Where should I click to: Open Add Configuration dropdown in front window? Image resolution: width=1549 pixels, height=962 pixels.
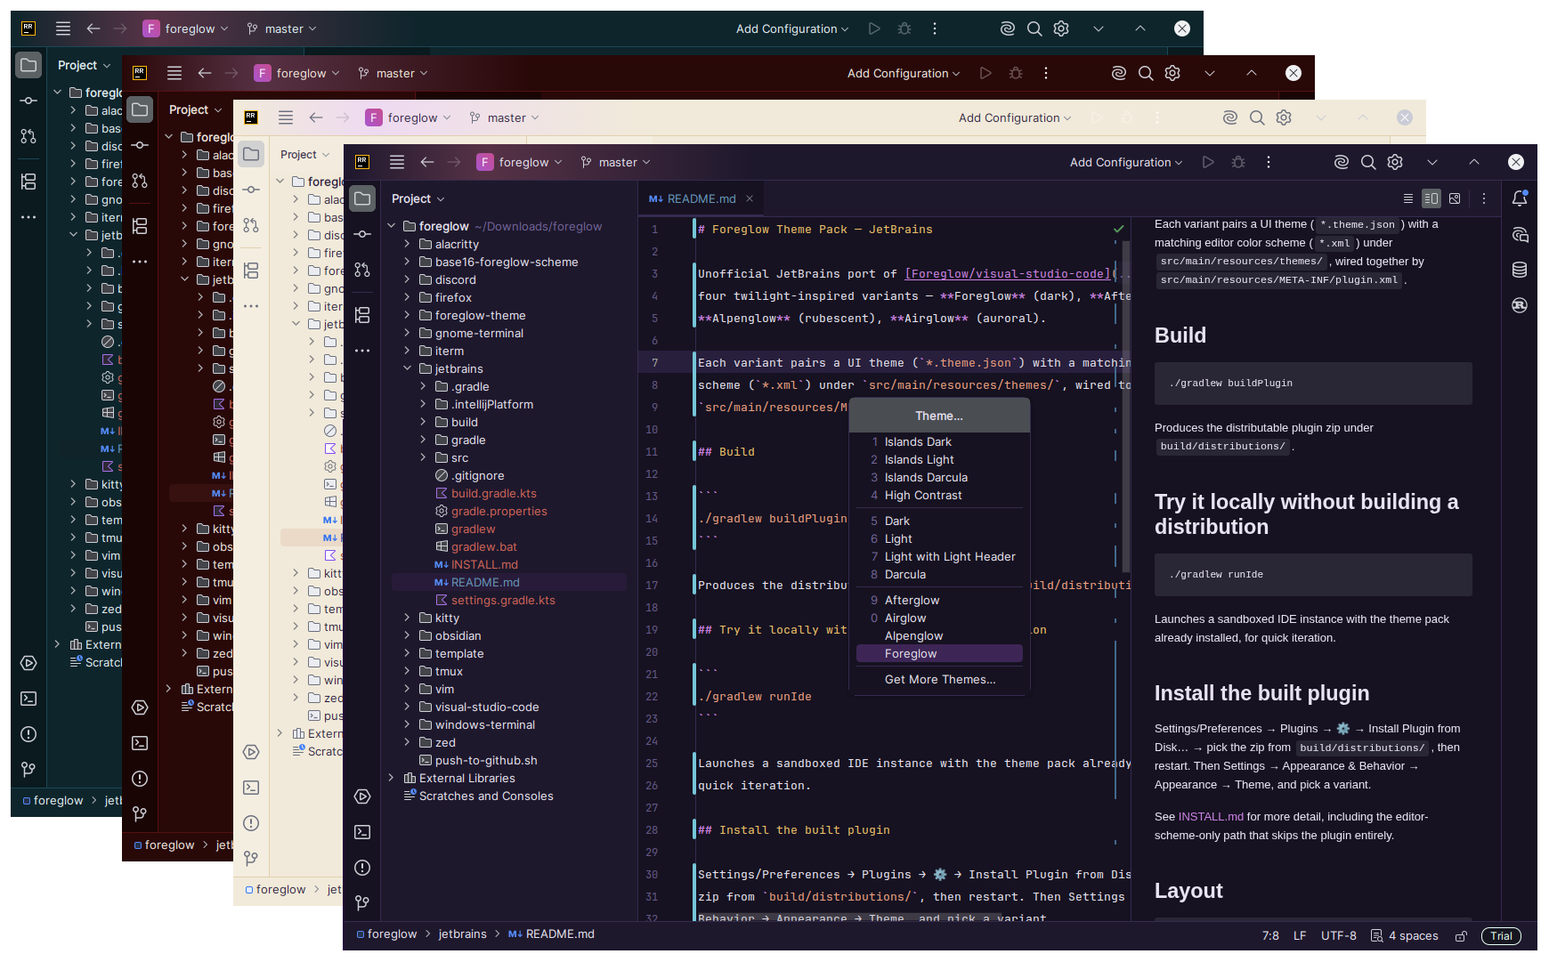[x=1125, y=162]
